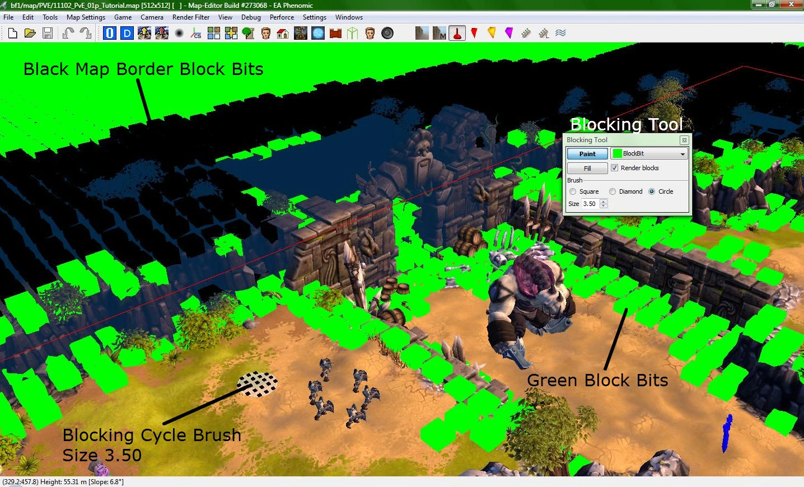Undo the last action with the left arrow
The image size is (804, 487).
click(68, 34)
